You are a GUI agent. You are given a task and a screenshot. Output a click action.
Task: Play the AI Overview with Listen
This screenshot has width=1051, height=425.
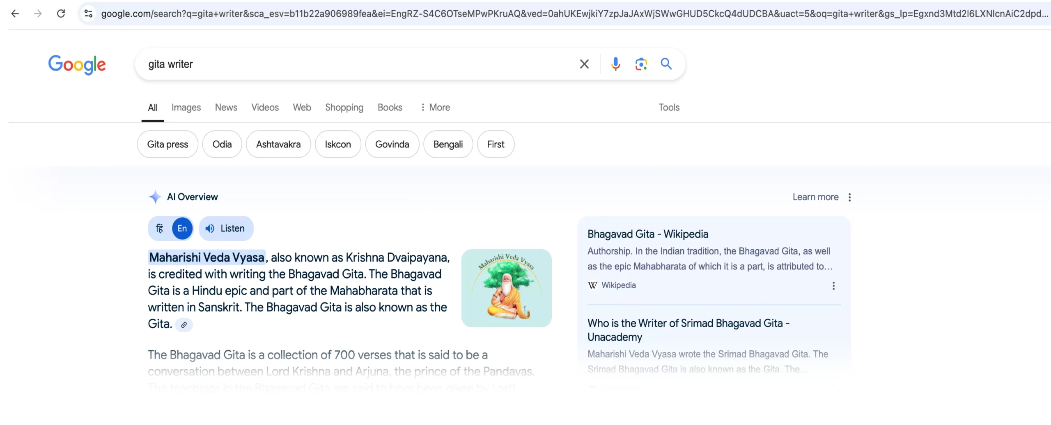[226, 228]
